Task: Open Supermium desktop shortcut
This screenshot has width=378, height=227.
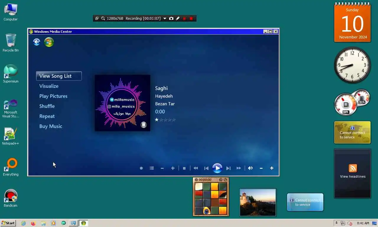Action: [x=11, y=74]
